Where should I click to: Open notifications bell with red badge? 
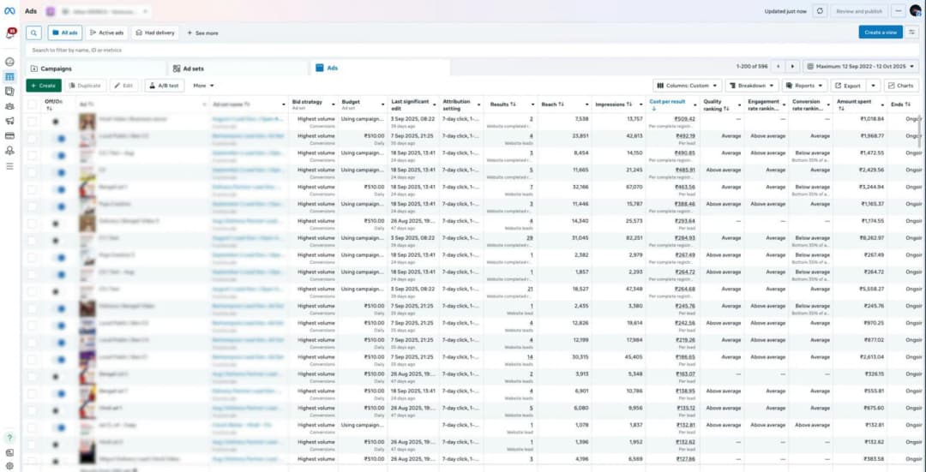pos(9,34)
